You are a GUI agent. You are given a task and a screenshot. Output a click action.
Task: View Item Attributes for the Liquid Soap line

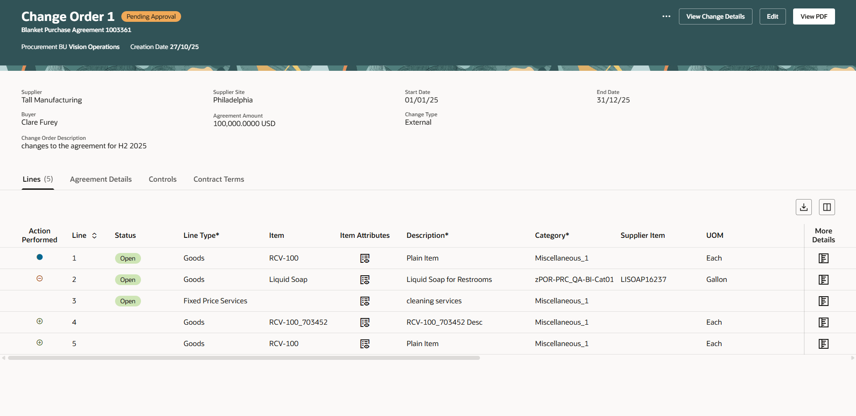pyautogui.click(x=365, y=280)
